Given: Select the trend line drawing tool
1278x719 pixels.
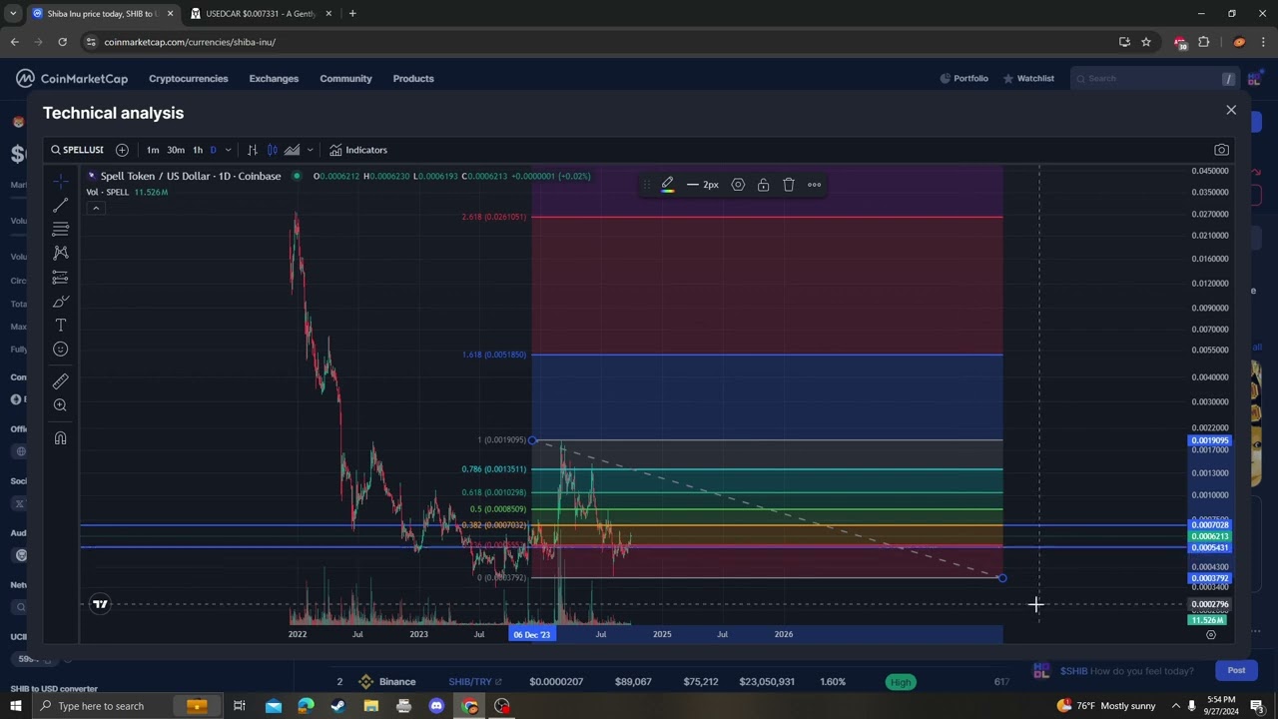Looking at the screenshot, I should [x=60, y=205].
